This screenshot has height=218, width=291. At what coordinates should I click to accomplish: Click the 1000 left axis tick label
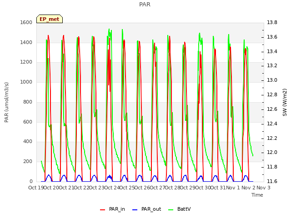(26, 82)
